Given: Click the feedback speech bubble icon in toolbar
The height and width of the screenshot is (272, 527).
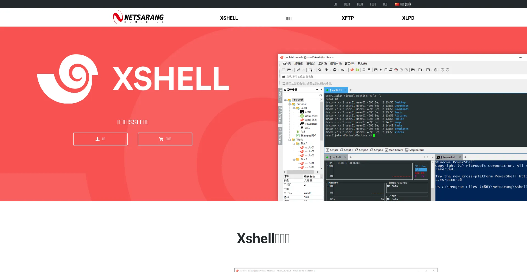Looking at the screenshot, I should pyautogui.click(x=448, y=70).
